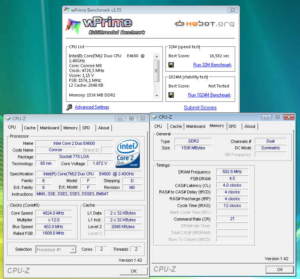
Task: Switch to Mainboard tab in right CPU-Z window
Action: click(x=196, y=126)
